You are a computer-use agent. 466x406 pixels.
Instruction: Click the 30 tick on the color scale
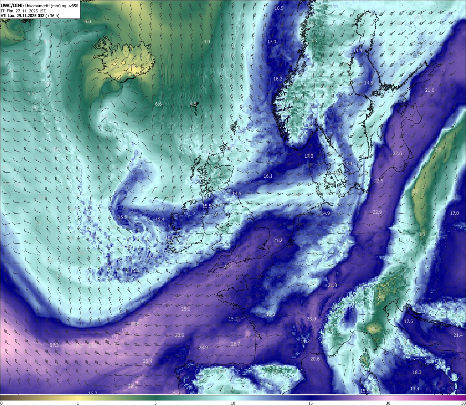[388, 403]
